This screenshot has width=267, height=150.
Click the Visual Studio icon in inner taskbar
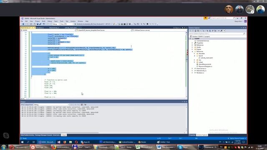(59, 142)
